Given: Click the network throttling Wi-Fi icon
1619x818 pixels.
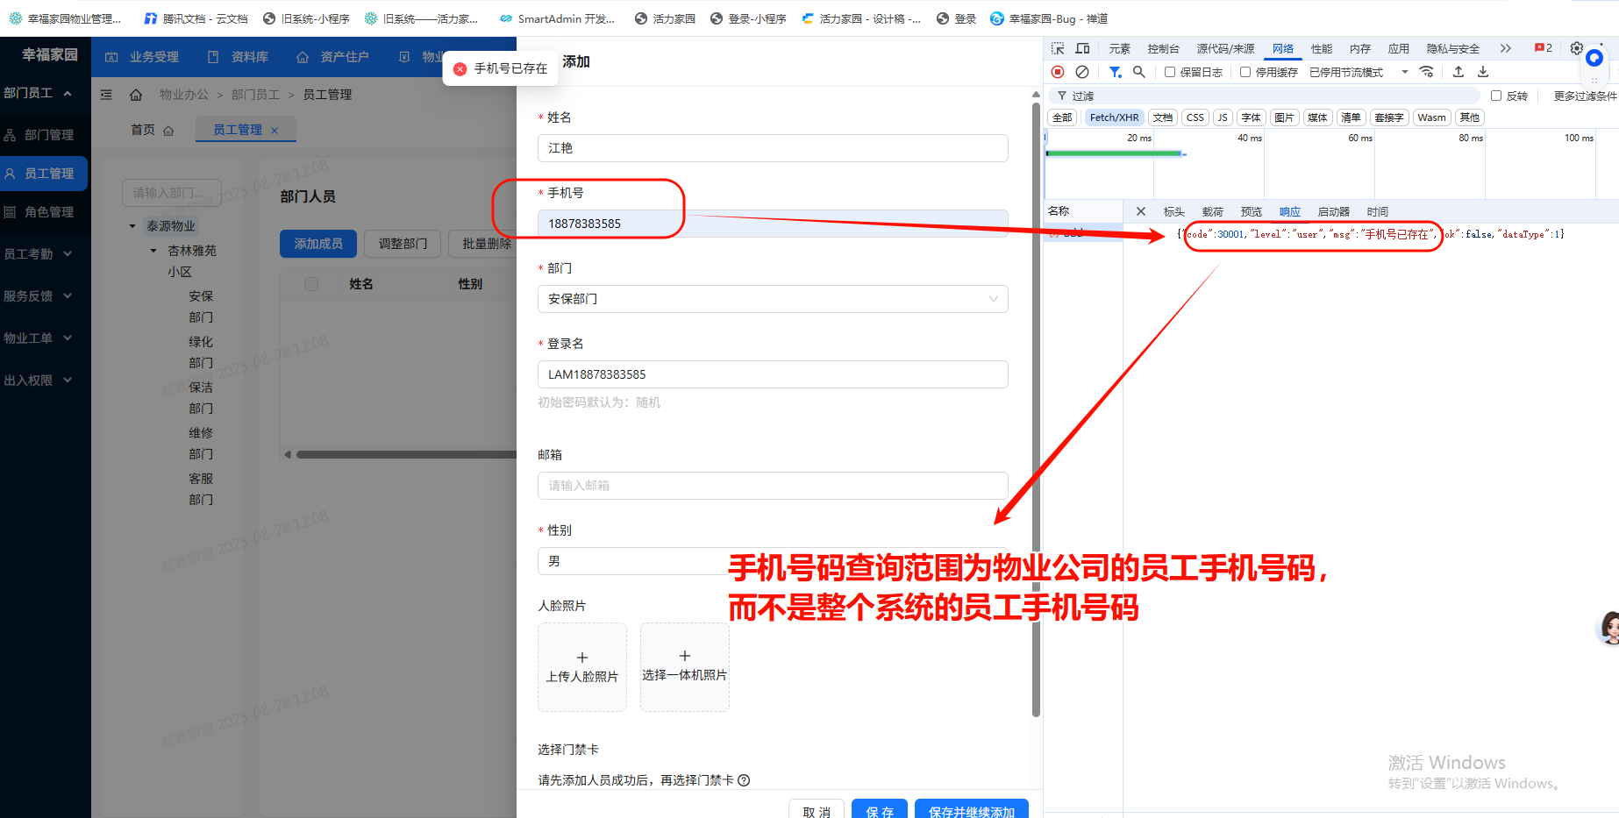Looking at the screenshot, I should point(1427,72).
